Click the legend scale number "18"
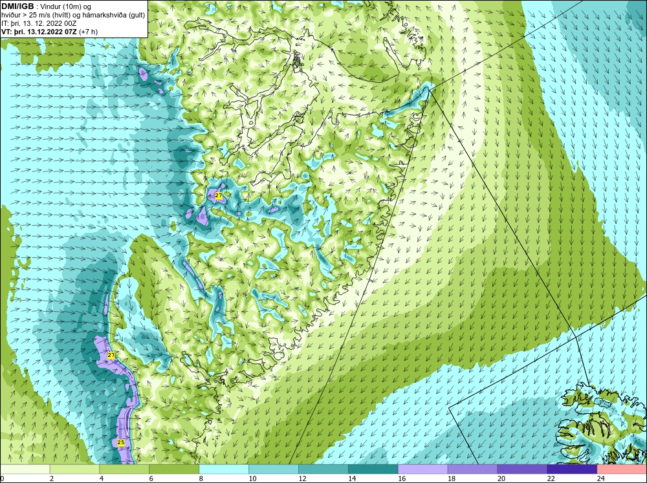This screenshot has width=647, height=483. point(452,478)
